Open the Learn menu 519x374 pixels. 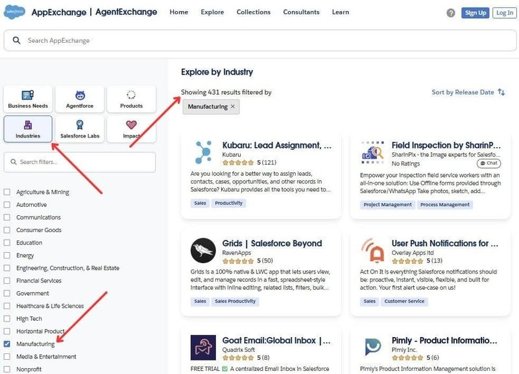341,12
